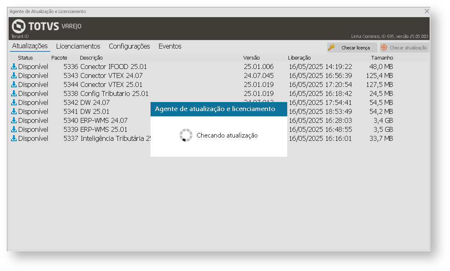The height and width of the screenshot is (271, 450).
Task: Open the Atualizações tab
Action: point(30,46)
